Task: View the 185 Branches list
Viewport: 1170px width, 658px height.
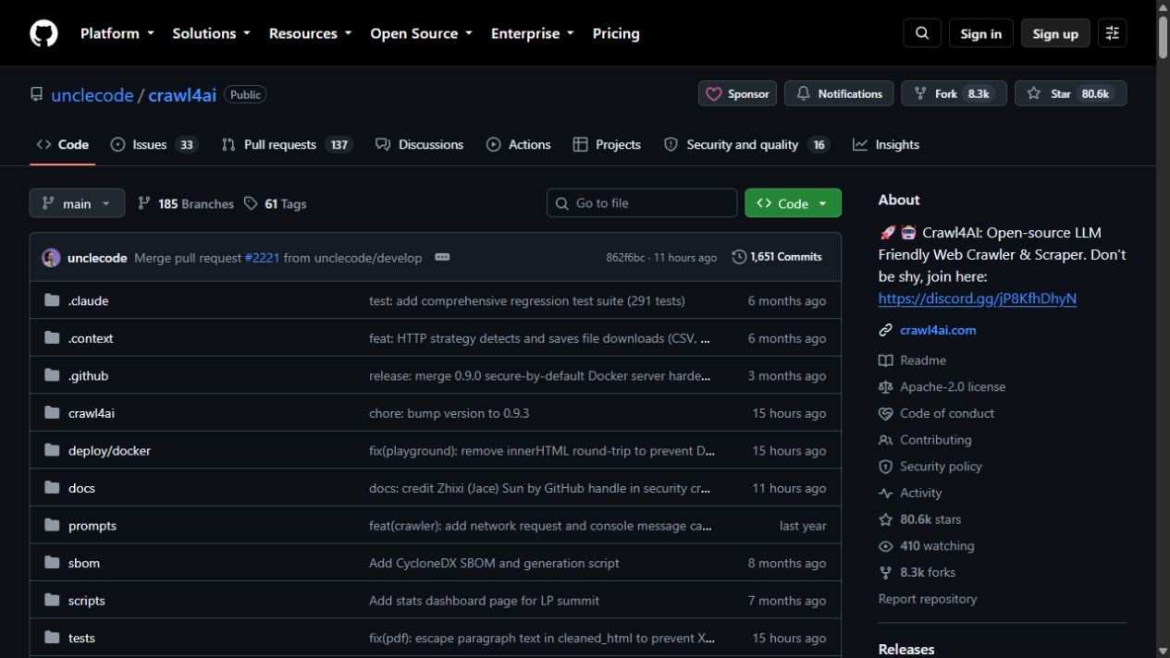Action: 186,203
